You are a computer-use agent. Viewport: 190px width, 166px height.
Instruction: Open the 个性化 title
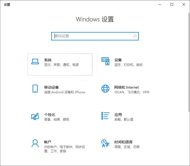(50, 115)
